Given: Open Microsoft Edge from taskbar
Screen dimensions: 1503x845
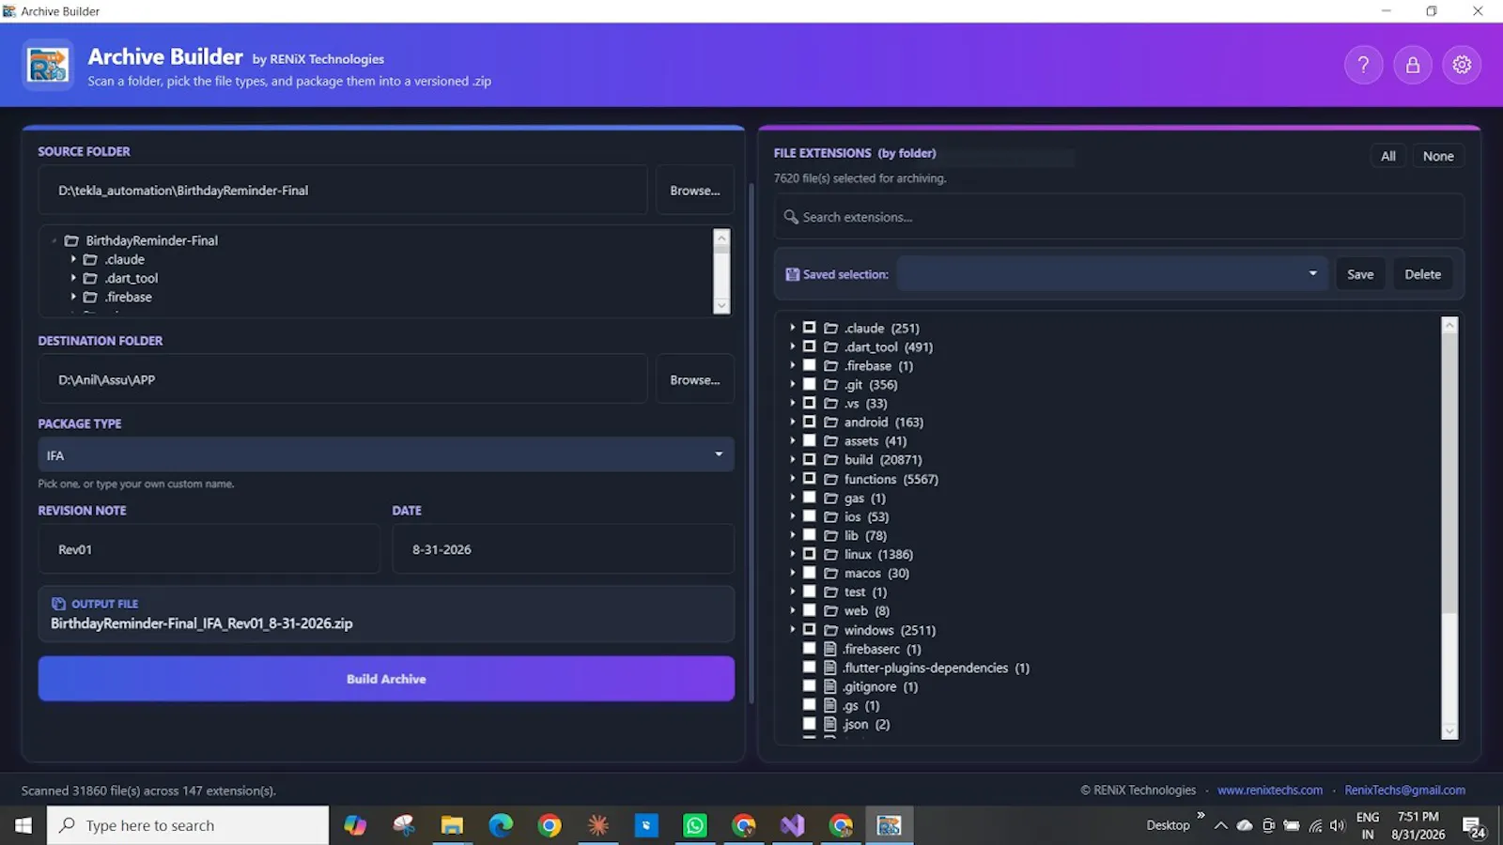Looking at the screenshot, I should coord(501,825).
